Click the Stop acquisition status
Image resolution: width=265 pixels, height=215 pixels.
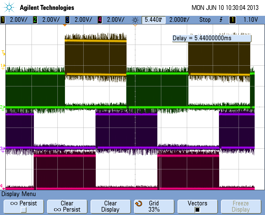205,20
